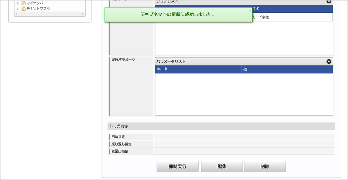Collapse the パラメータリスト panel arrow icon
This screenshot has height=180, width=348.
[329, 61]
